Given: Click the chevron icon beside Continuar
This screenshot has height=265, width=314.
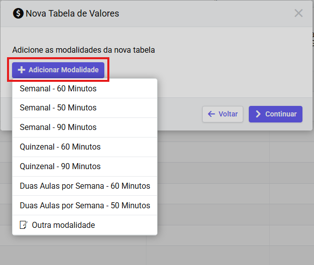Looking at the screenshot, I should click(x=258, y=114).
